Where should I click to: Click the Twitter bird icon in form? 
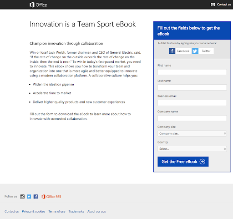coord(195,51)
